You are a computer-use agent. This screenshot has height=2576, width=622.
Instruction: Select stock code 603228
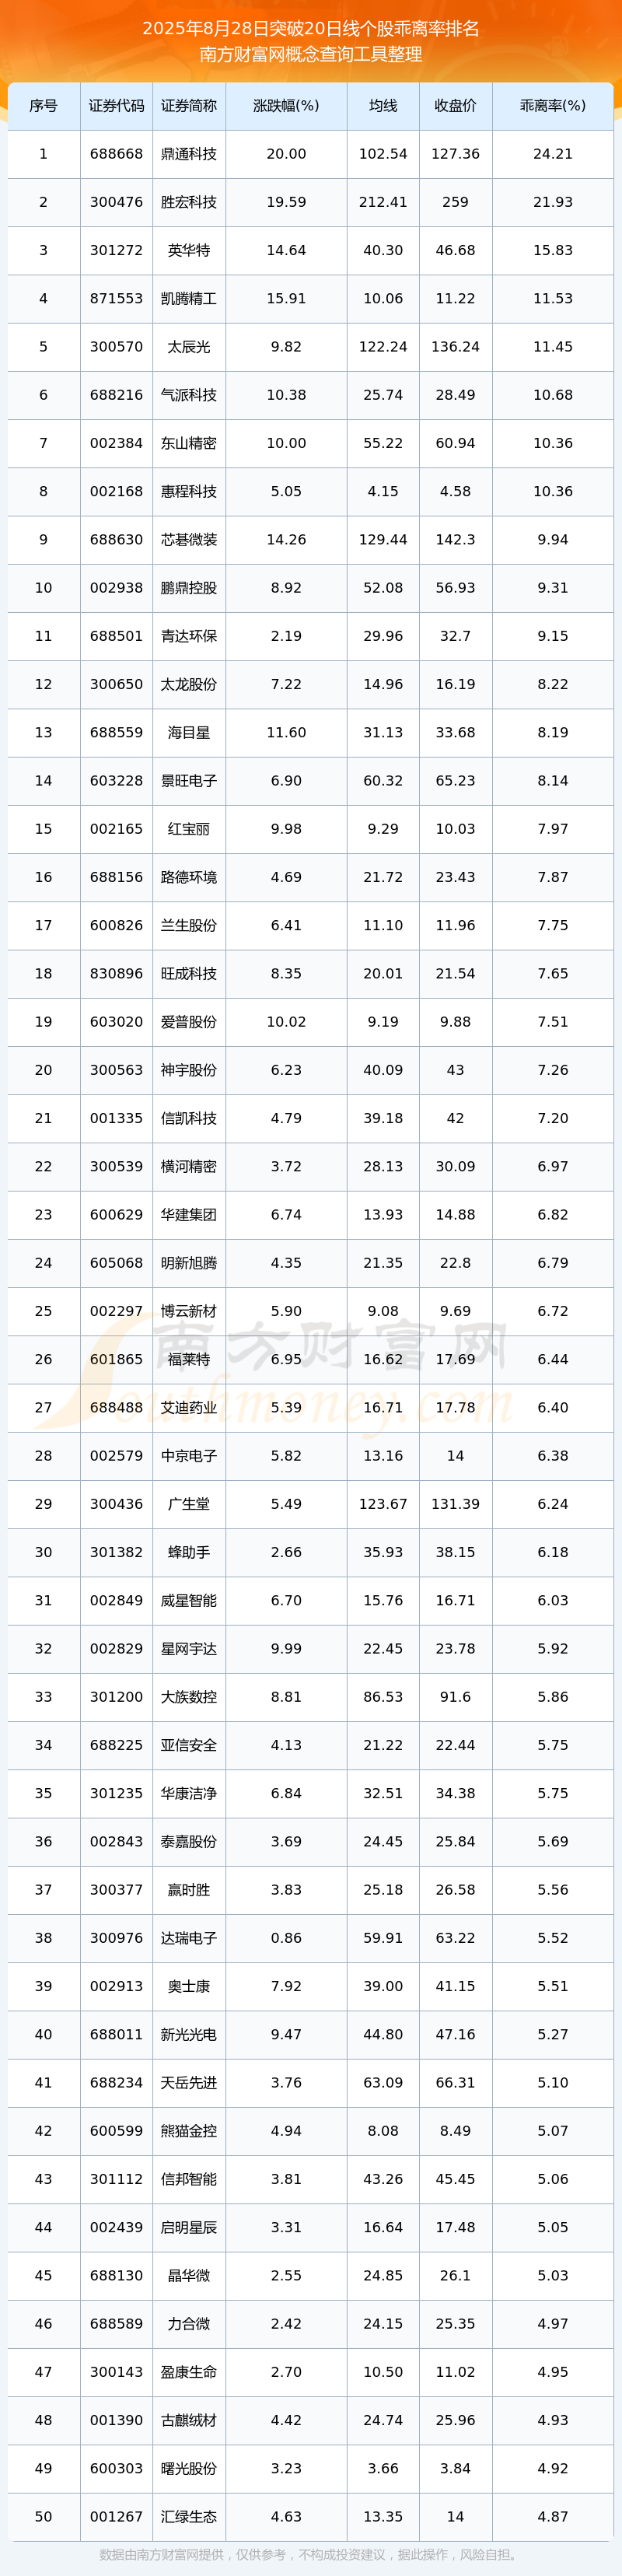tap(116, 781)
